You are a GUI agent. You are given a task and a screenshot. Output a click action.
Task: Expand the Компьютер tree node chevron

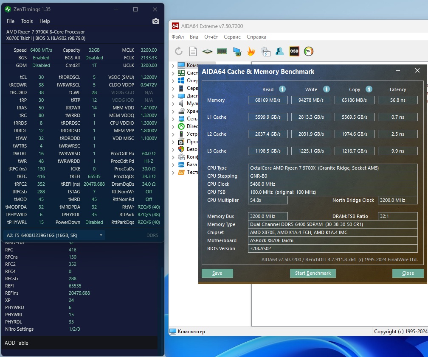[x=173, y=65]
